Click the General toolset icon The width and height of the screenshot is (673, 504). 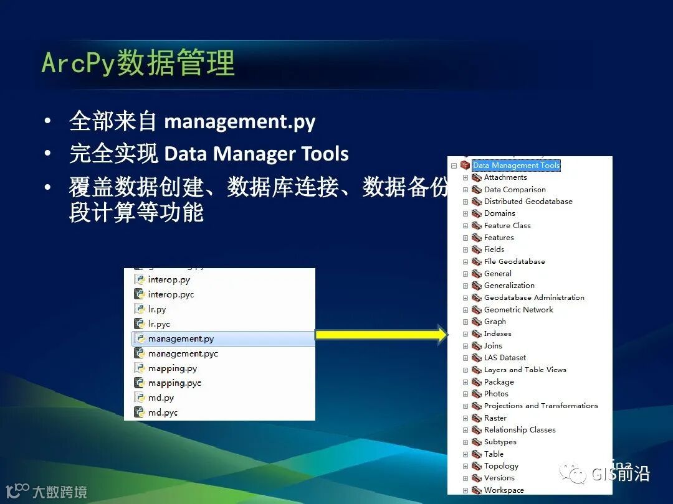pyautogui.click(x=477, y=273)
